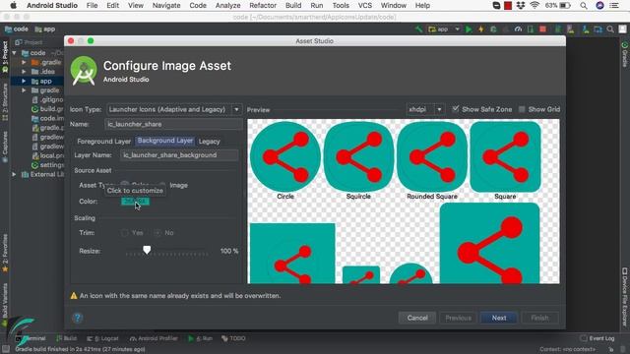
Task: Open the app run configuration dropdown
Action: (444, 29)
